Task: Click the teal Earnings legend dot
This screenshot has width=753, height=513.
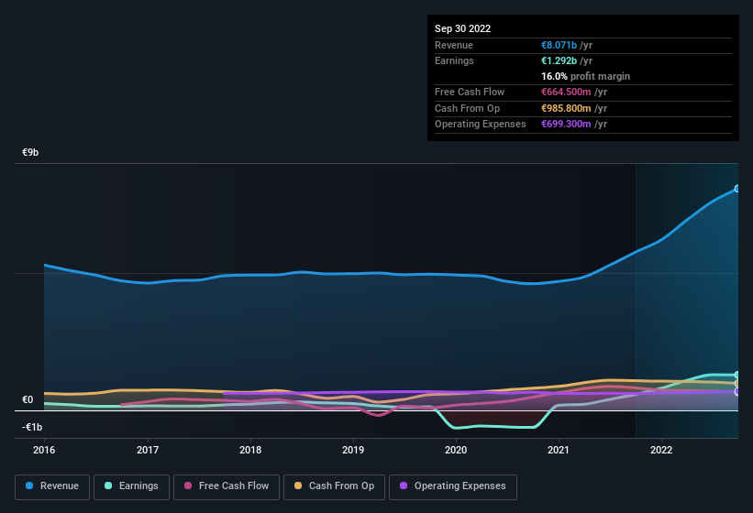Action: [108, 486]
